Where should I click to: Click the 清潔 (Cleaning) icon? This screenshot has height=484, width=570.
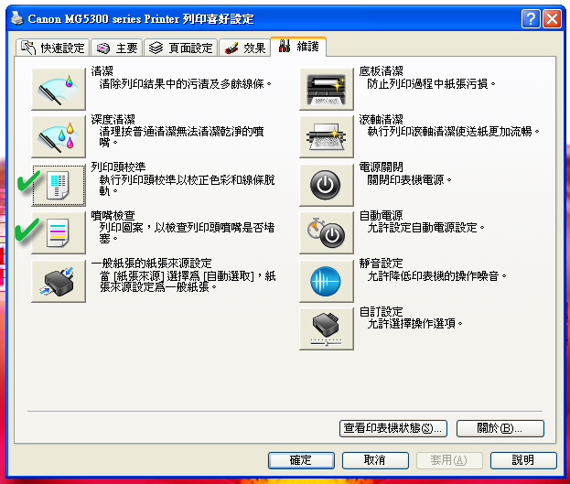pyautogui.click(x=59, y=89)
